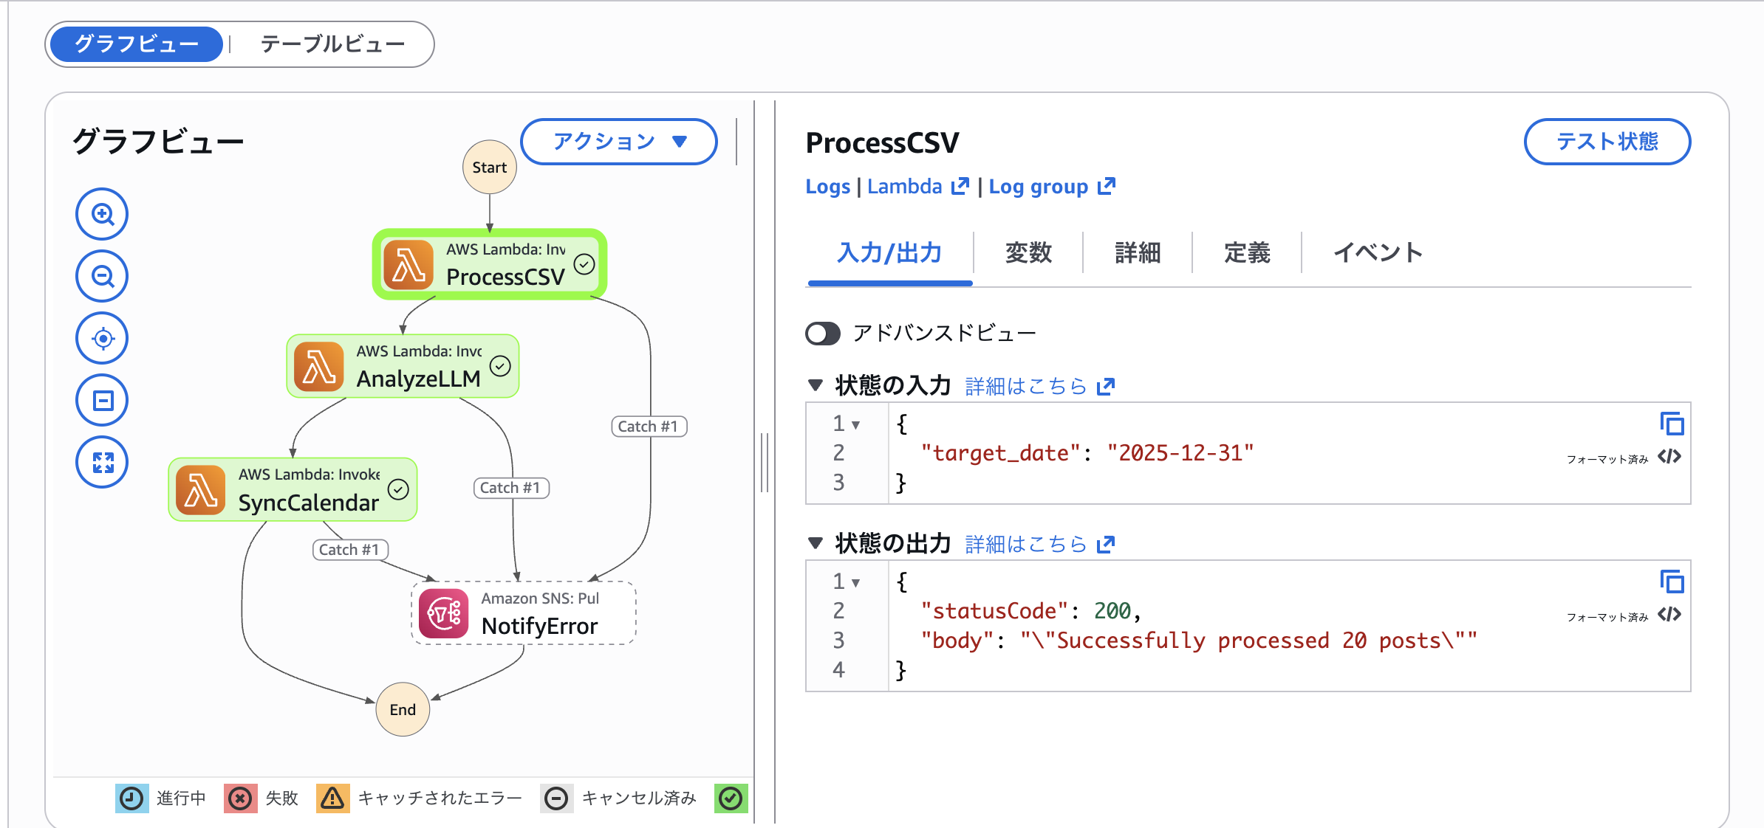Enable the アドバンスドビュー toggle
This screenshot has width=1764, height=828.
coord(823,334)
